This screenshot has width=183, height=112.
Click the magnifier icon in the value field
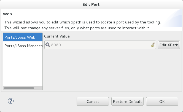click(48, 45)
